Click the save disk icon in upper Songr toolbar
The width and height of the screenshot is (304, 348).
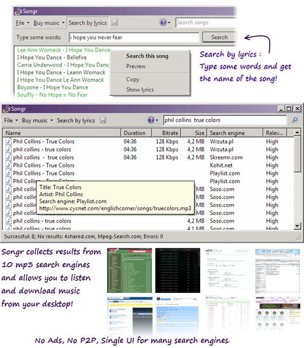pyautogui.click(x=115, y=22)
